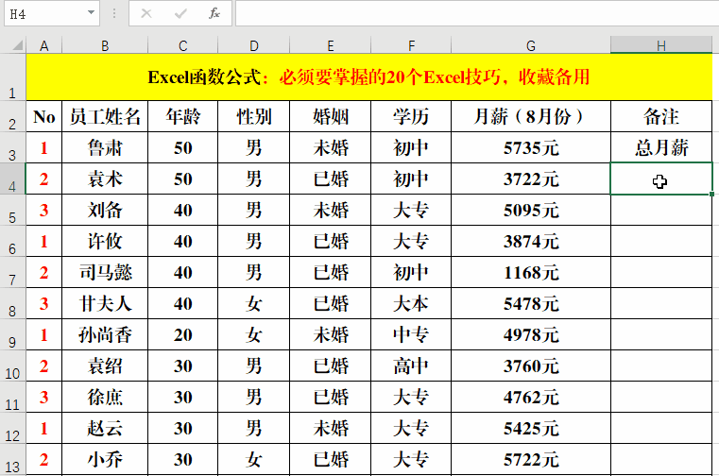
Task: Click the name cell 甘夫人
Action: pos(105,303)
